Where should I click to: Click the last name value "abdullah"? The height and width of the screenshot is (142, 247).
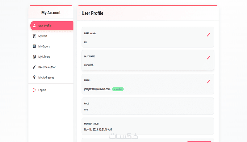89,65
